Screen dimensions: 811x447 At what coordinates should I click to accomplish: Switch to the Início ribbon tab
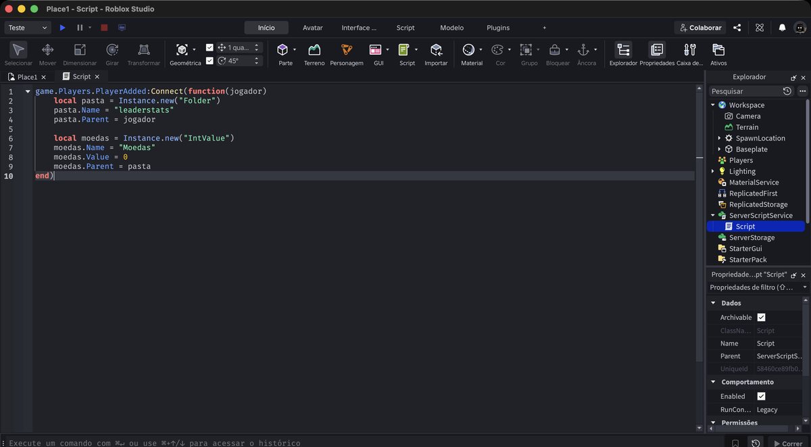[x=266, y=28]
